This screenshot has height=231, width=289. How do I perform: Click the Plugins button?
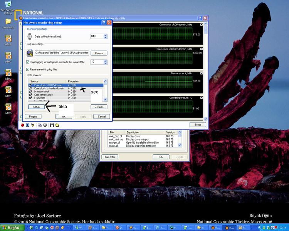[33, 116]
